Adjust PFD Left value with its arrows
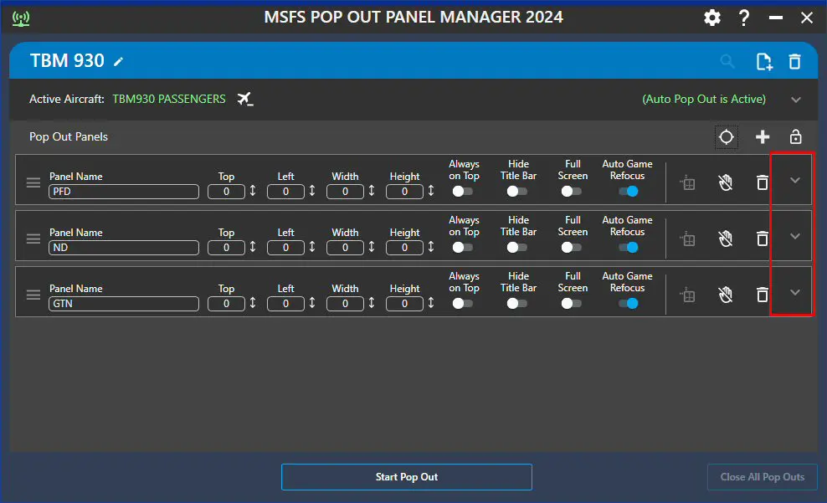The width and height of the screenshot is (827, 503). click(x=312, y=191)
